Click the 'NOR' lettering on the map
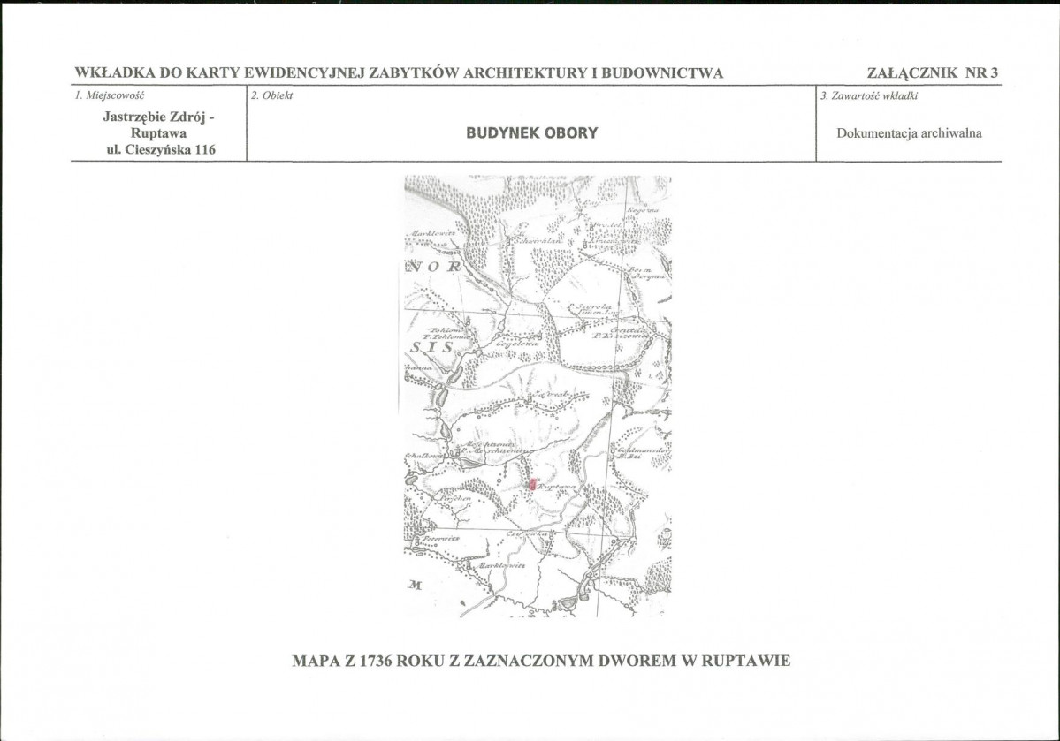The height and width of the screenshot is (741, 1060). click(434, 266)
